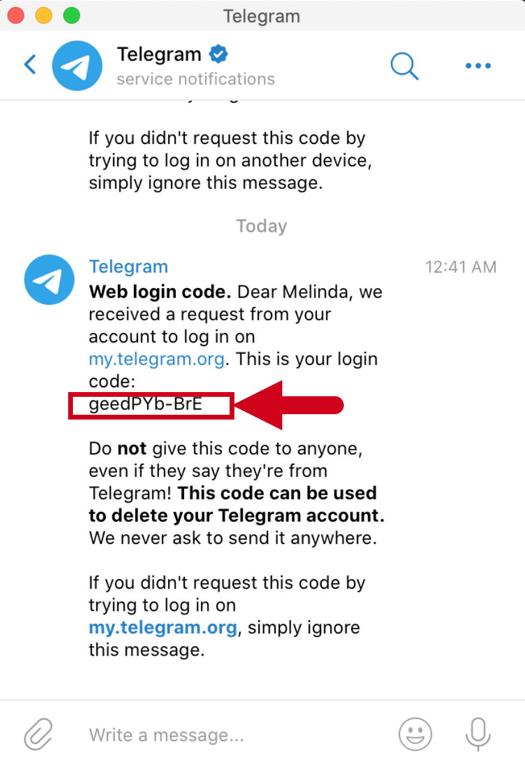Start voice recording with microphone icon
Image resolution: width=525 pixels, height=765 pixels.
(x=478, y=733)
